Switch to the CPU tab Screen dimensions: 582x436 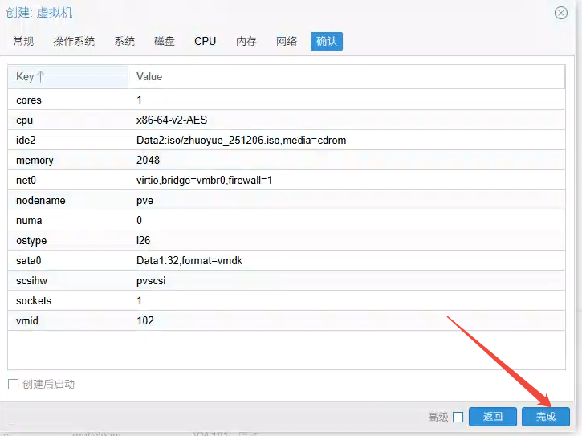coord(206,41)
